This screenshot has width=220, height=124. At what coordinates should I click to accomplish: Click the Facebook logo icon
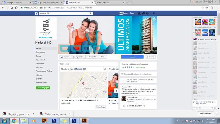(x=36, y=13)
